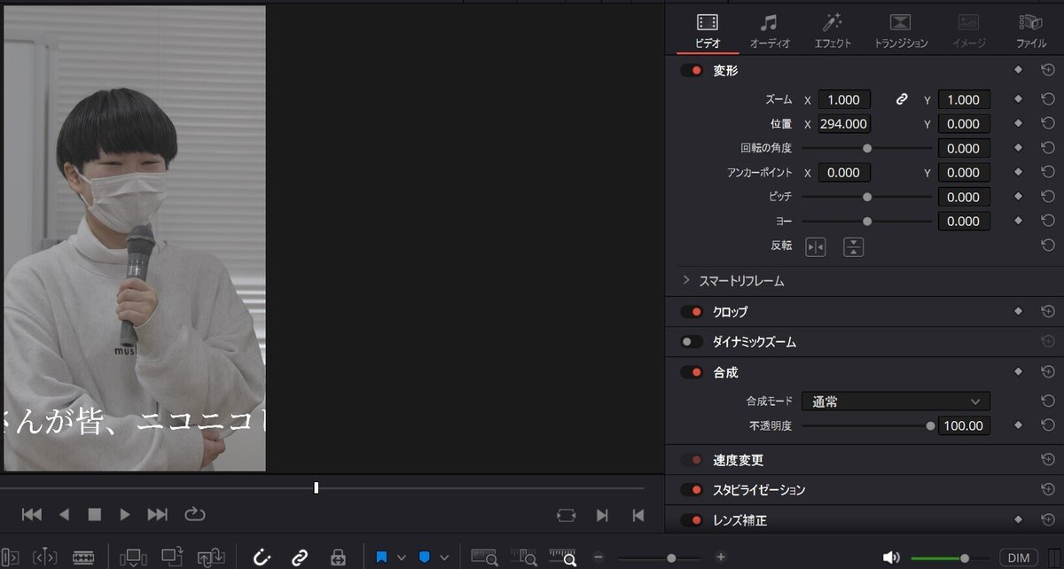Switch to the オーディオ tab
The width and height of the screenshot is (1064, 569).
[x=769, y=30]
